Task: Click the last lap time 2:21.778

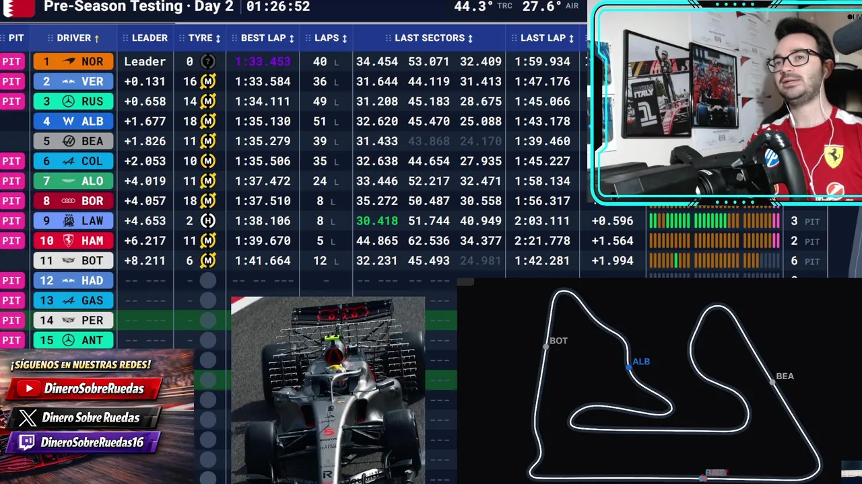Action: pos(542,241)
